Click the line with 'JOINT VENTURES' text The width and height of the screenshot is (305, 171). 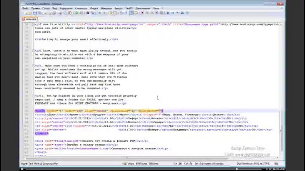click(x=81, y=104)
